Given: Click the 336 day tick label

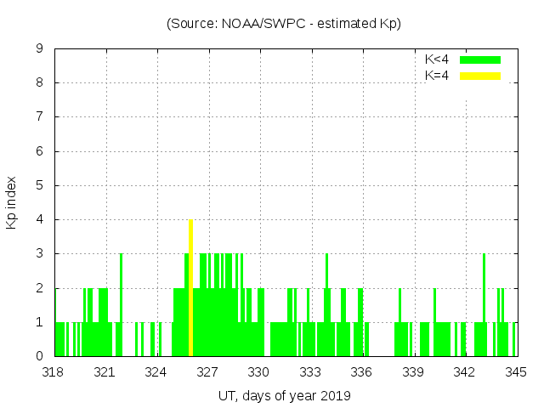Looking at the screenshot, I should coord(362,371).
